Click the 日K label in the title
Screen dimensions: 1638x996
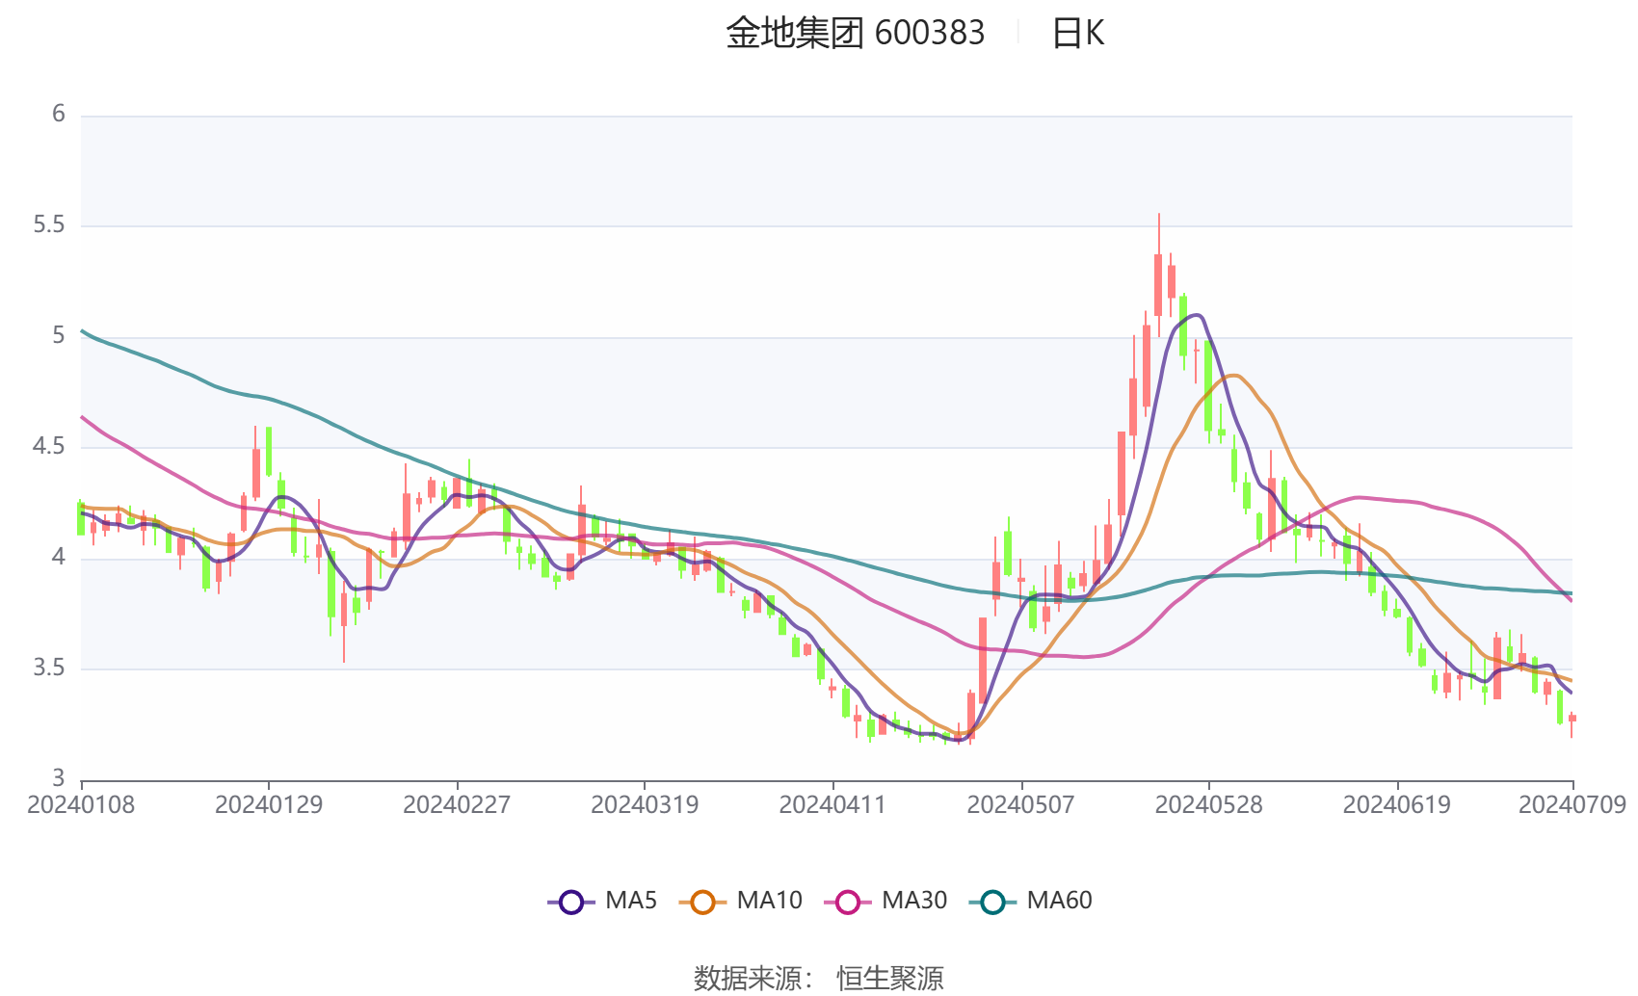tap(1077, 33)
